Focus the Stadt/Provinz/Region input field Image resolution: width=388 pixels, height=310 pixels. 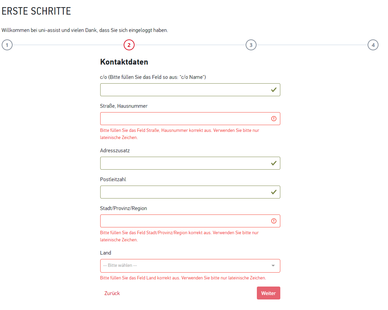183,221
